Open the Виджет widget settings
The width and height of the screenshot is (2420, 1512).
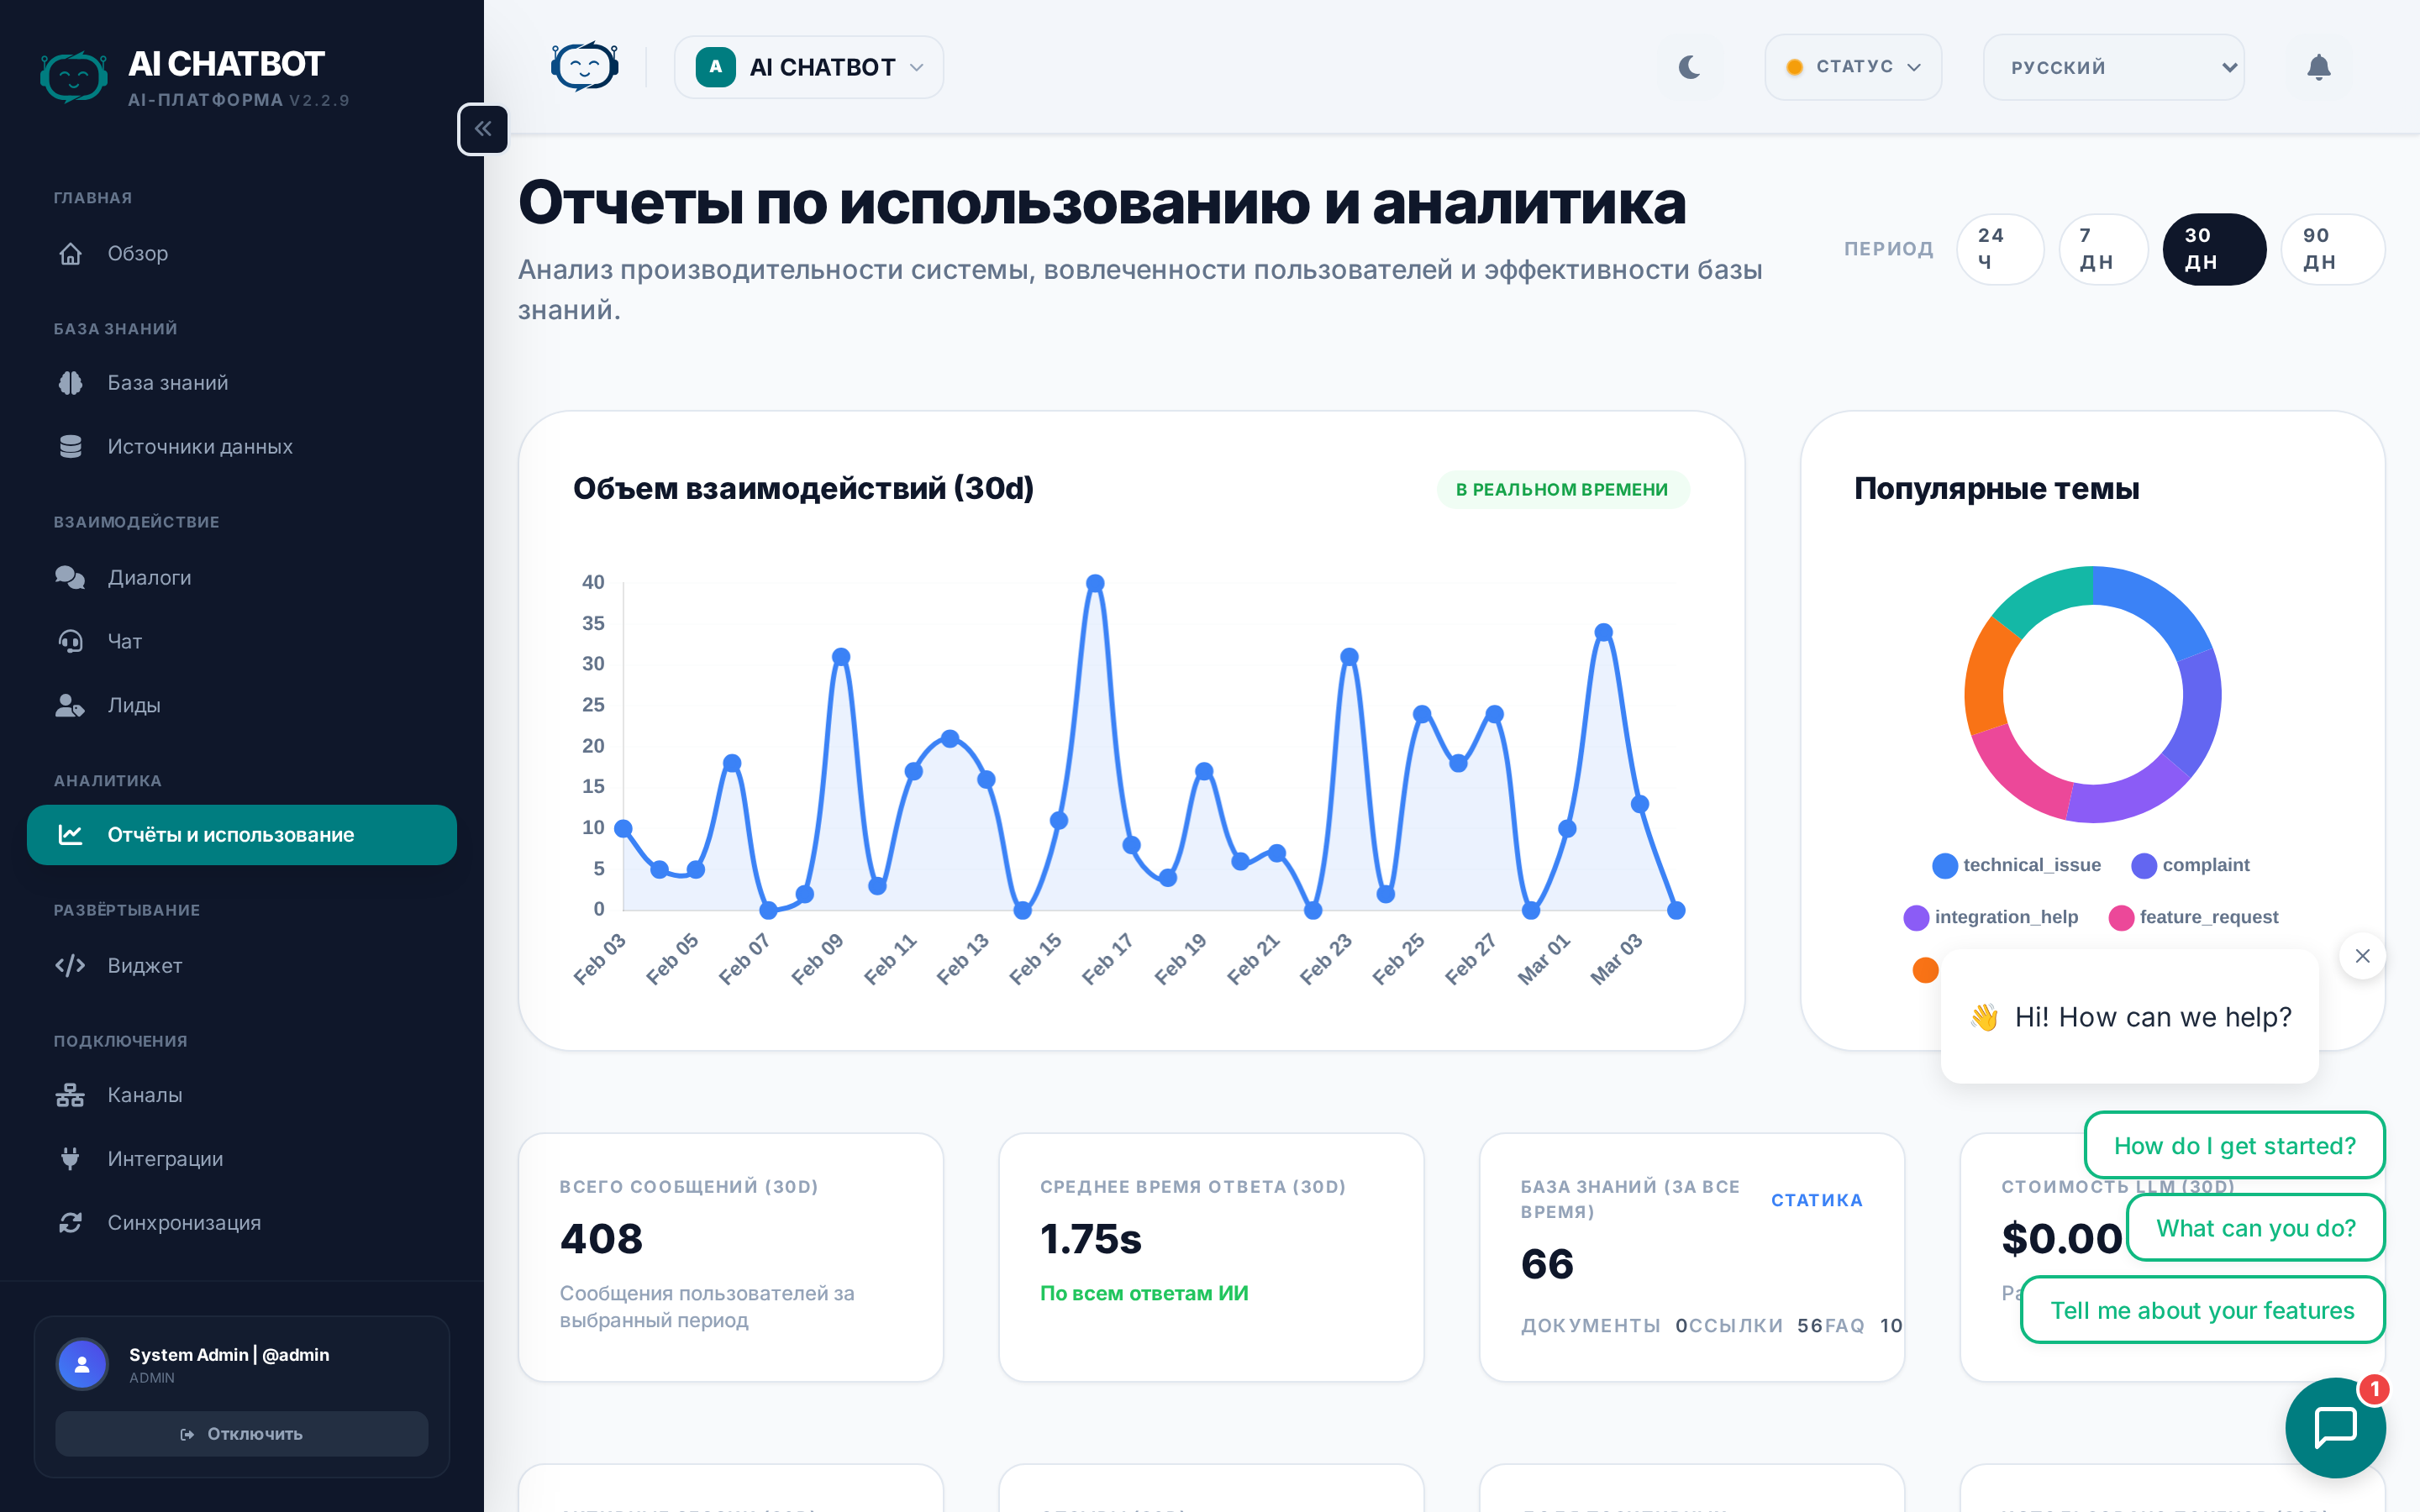[x=144, y=965]
